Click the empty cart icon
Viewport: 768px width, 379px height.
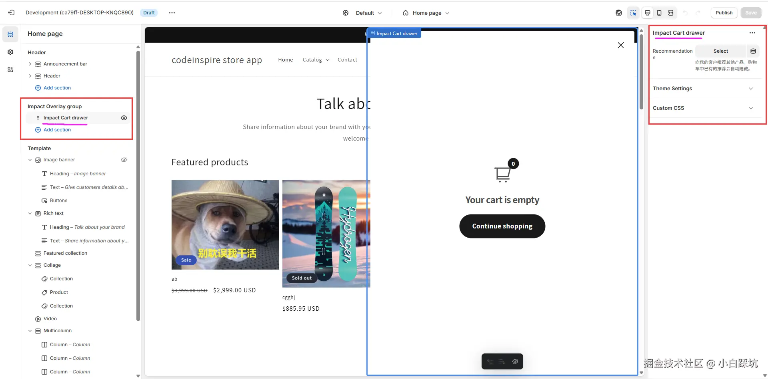(x=503, y=174)
